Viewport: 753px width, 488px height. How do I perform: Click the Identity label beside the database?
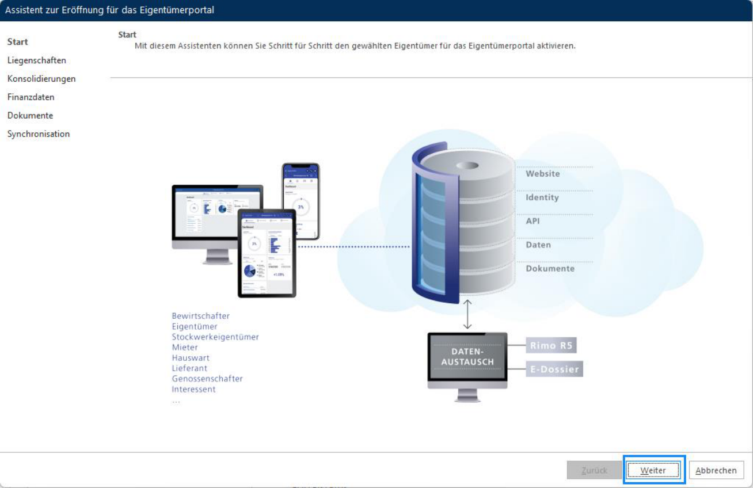click(542, 197)
